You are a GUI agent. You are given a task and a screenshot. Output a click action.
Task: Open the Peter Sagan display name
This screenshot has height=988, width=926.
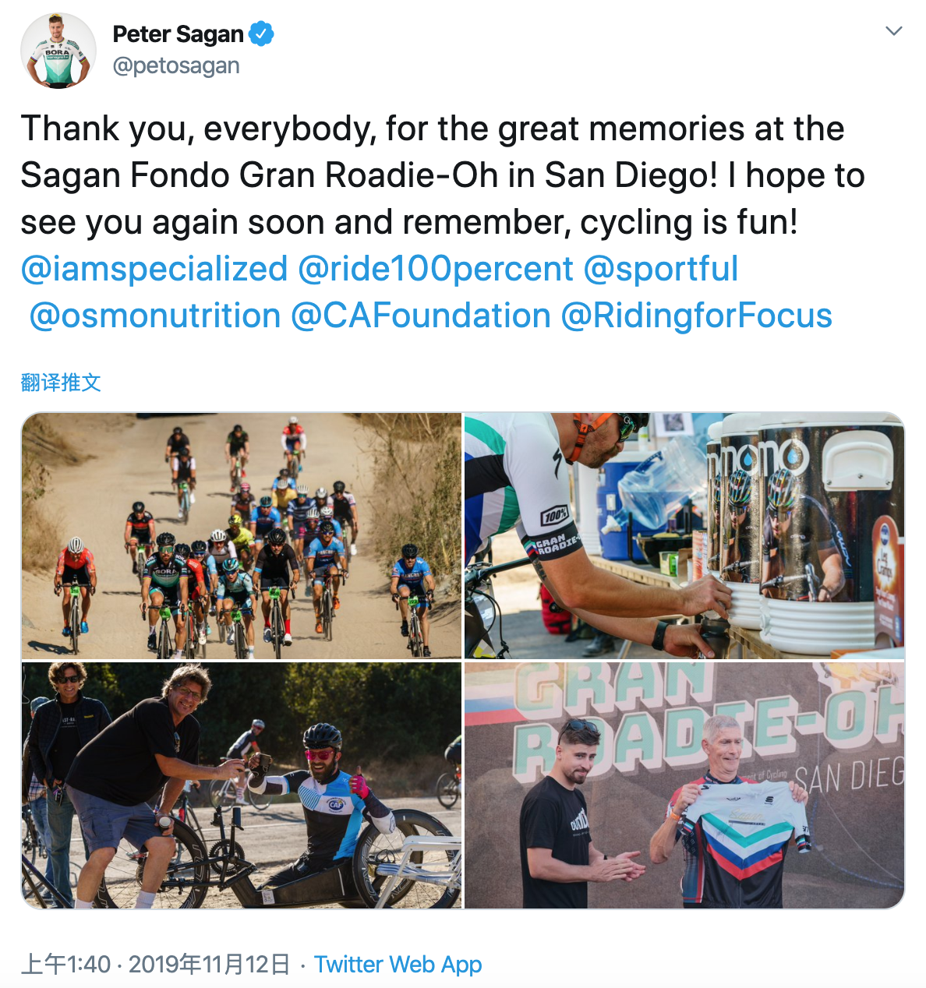pyautogui.click(x=178, y=34)
